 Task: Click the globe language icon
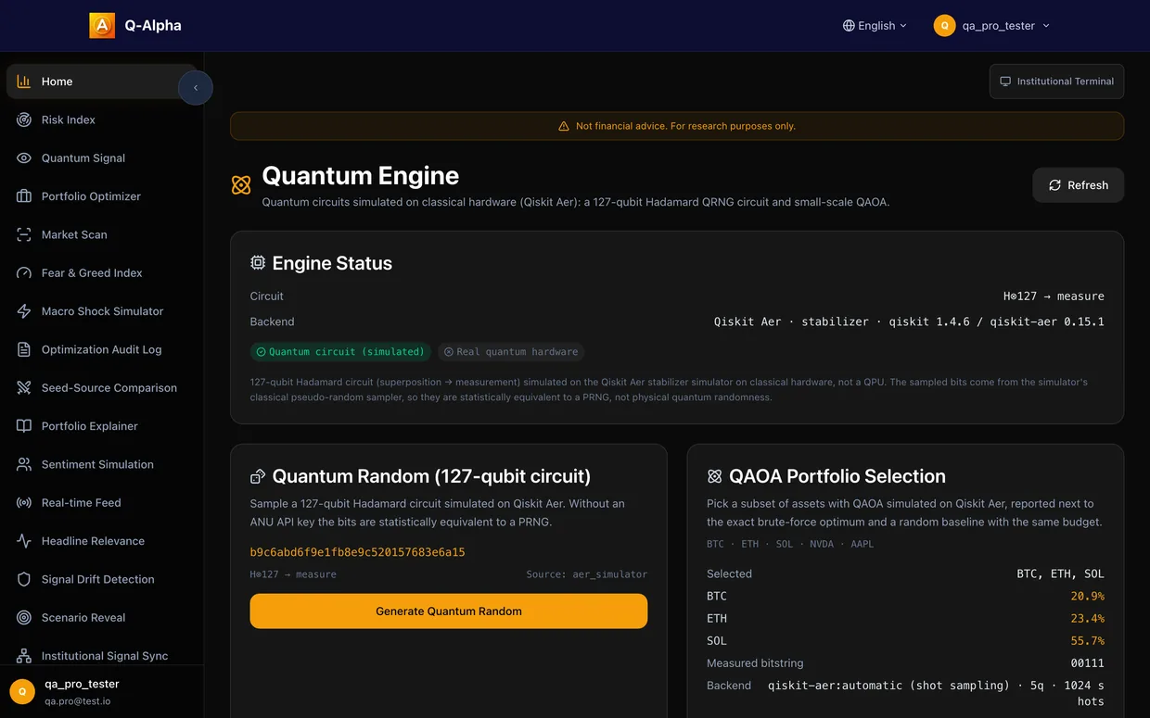coord(849,26)
